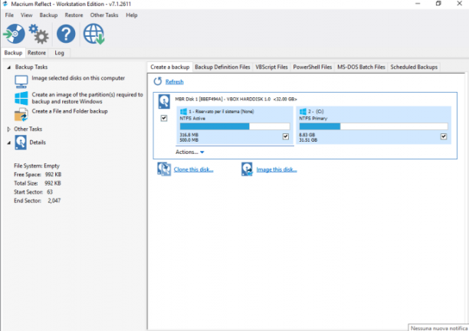Screen dimensions: 469x331
Task: Click the Clone this disk icon
Action: tap(164, 169)
